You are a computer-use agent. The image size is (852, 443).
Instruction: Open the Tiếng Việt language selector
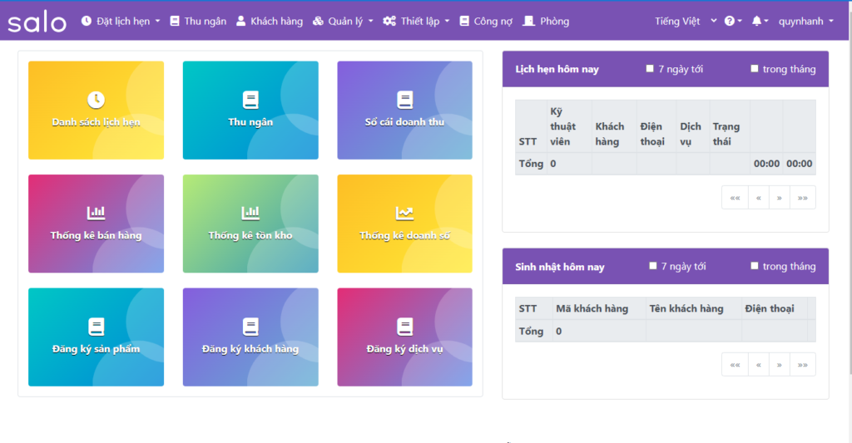tap(685, 21)
